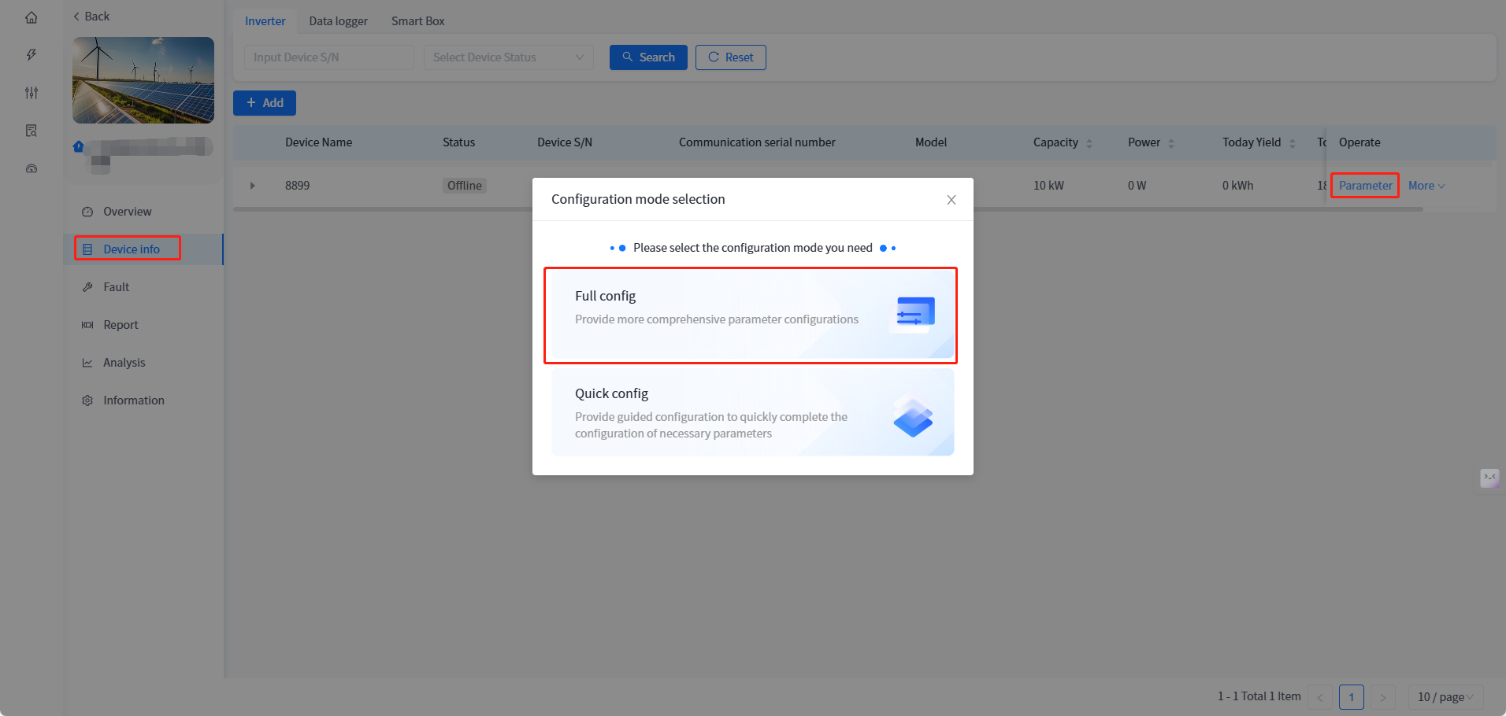Open the Select Device Status dropdown
Viewport: 1506px width, 716px height.
click(508, 57)
